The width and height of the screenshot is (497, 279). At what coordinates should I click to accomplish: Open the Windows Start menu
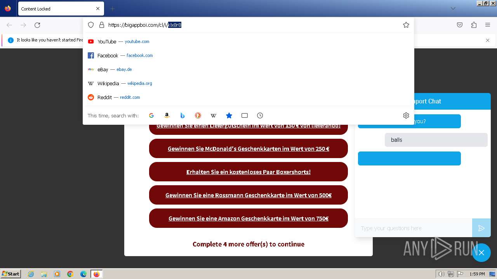(11, 274)
